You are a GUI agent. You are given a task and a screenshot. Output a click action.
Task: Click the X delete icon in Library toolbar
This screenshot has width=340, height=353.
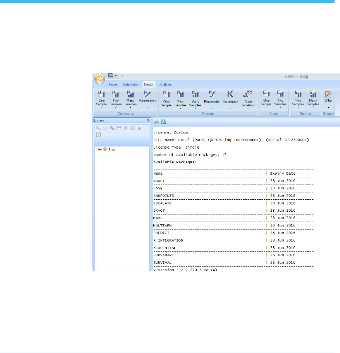tap(126, 128)
